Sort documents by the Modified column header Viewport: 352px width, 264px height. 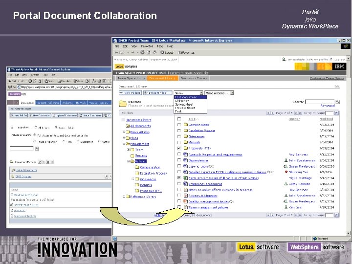(x=326, y=119)
